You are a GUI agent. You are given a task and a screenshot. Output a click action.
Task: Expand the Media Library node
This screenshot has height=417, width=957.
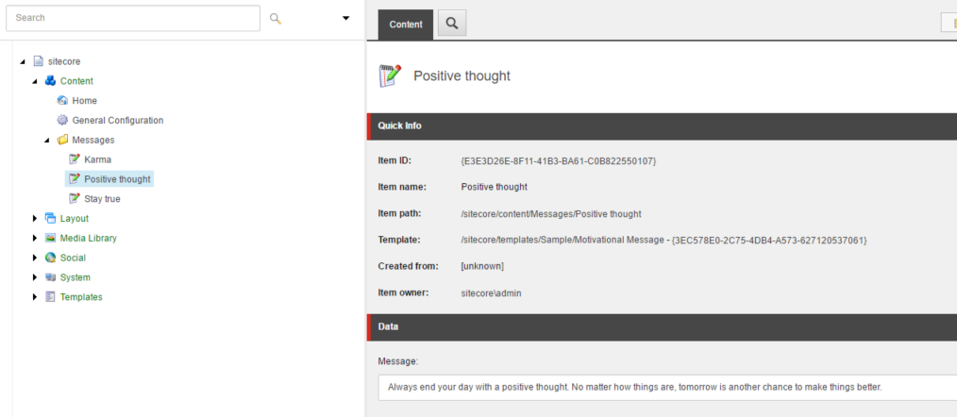coord(35,238)
